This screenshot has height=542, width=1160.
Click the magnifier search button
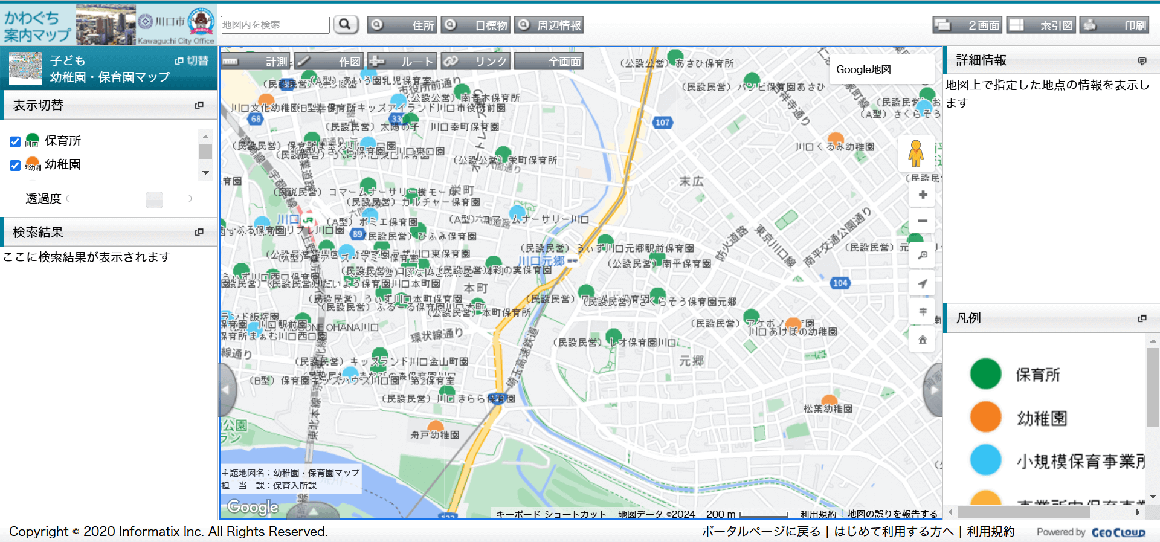[345, 25]
